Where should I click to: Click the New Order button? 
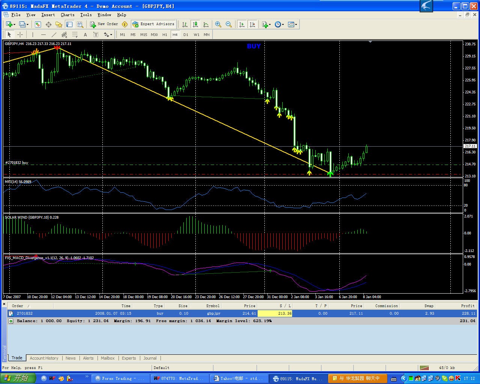point(104,24)
